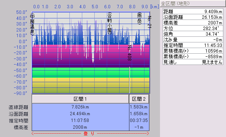Select the 見通し 見えません row
The width and height of the screenshot is (226, 137).
pyautogui.click(x=193, y=62)
